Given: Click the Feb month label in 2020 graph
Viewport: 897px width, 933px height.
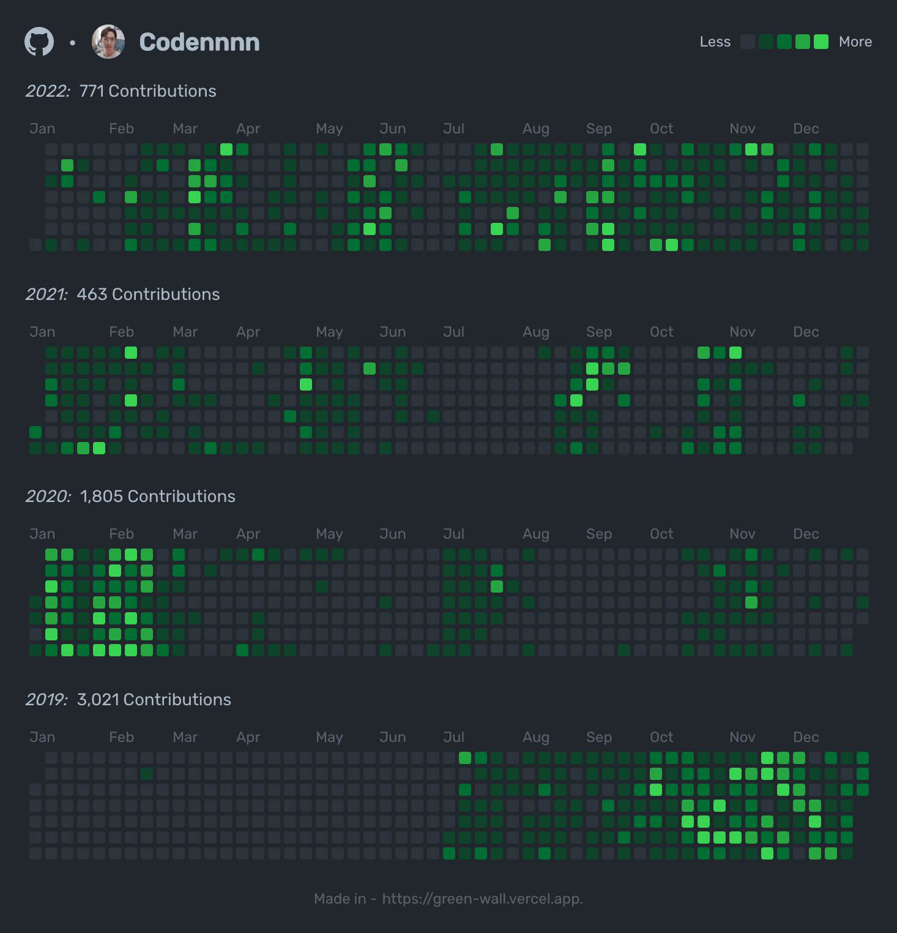Looking at the screenshot, I should 121,534.
